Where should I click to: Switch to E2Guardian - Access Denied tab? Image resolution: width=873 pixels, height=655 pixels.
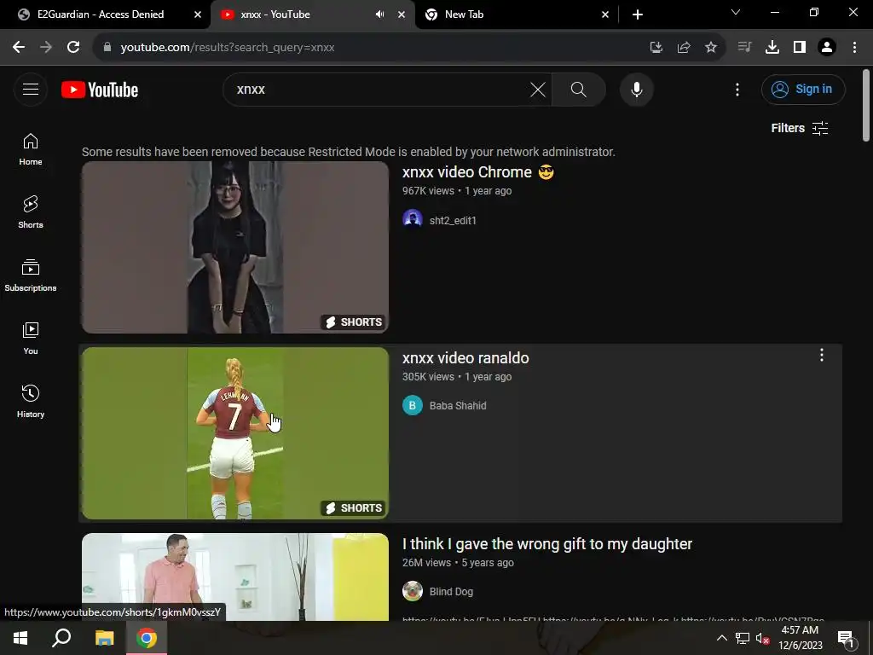point(101,14)
